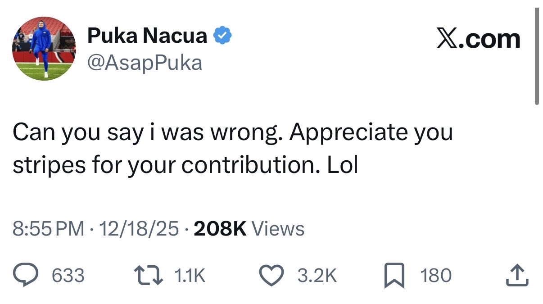Click the 3.2K likes count
The image size is (543, 304).
pos(317,276)
